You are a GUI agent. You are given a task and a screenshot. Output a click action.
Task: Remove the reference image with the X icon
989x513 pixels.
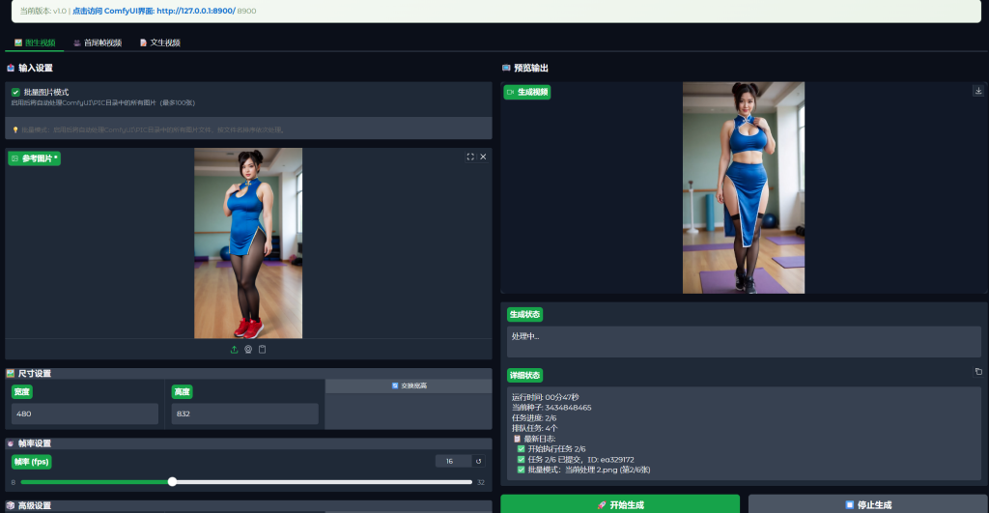pos(483,157)
